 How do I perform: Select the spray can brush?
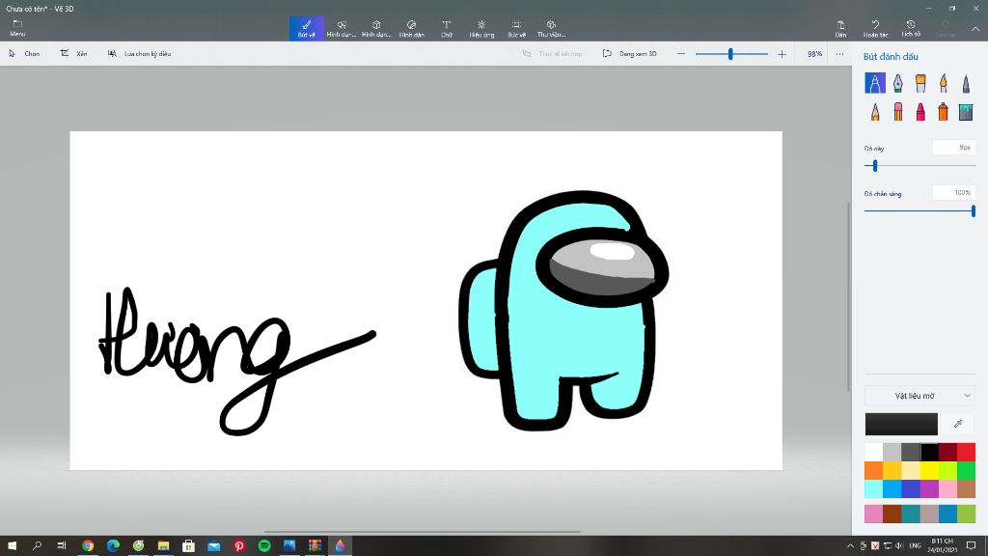coord(944,112)
